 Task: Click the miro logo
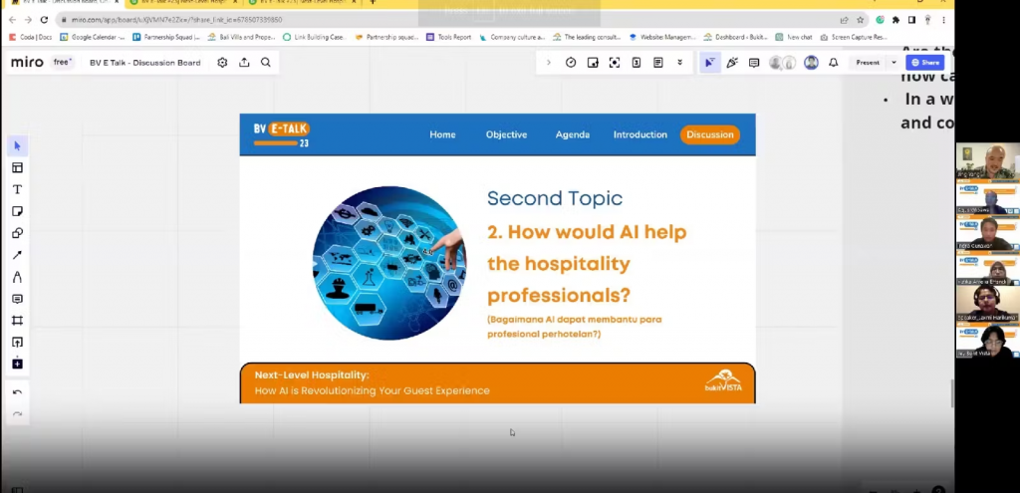27,63
